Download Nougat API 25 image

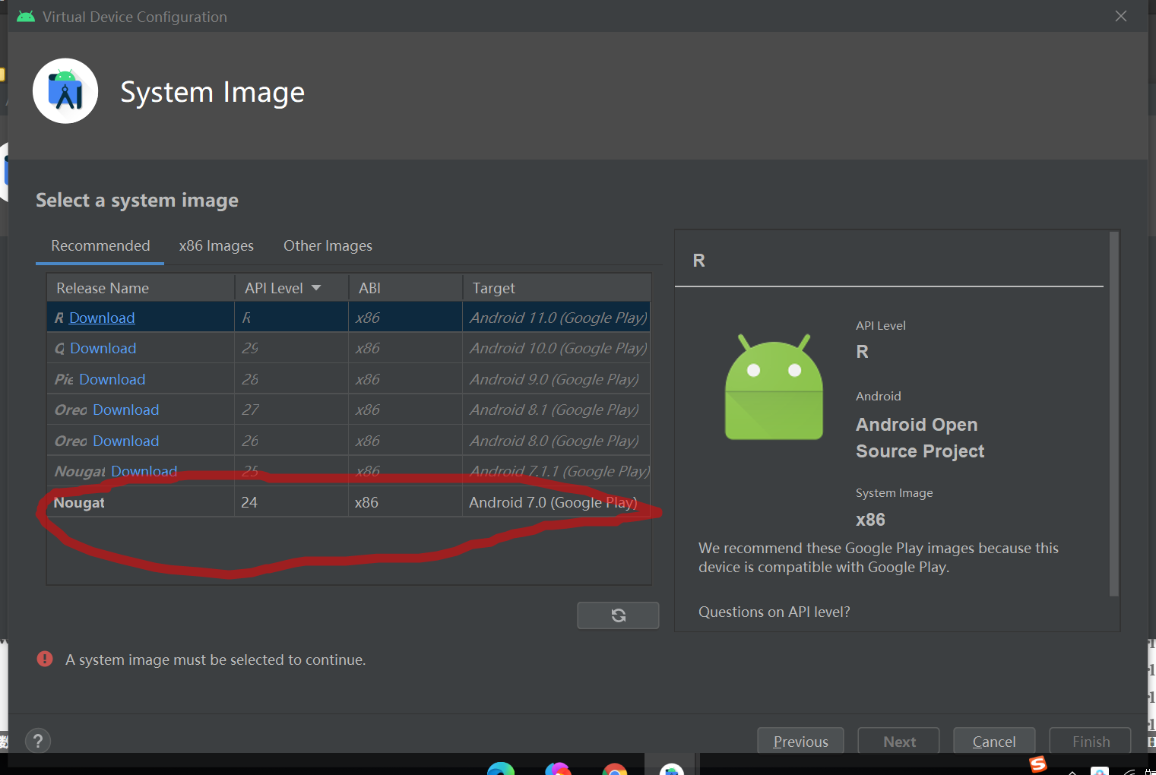pos(144,471)
